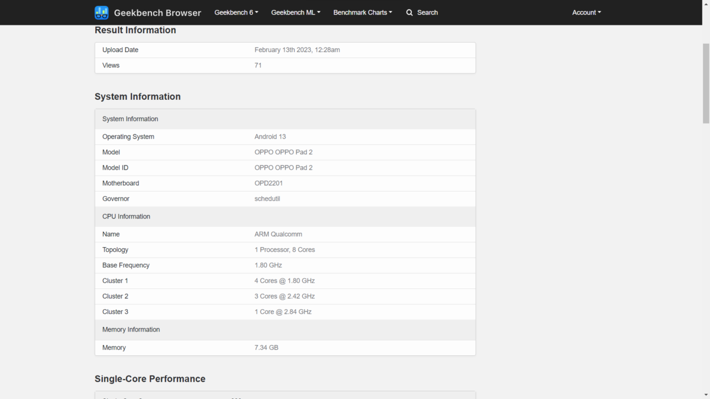Screen dimensions: 710x399
Task: Expand the Geekbench ML dropdown
Action: 295,12
